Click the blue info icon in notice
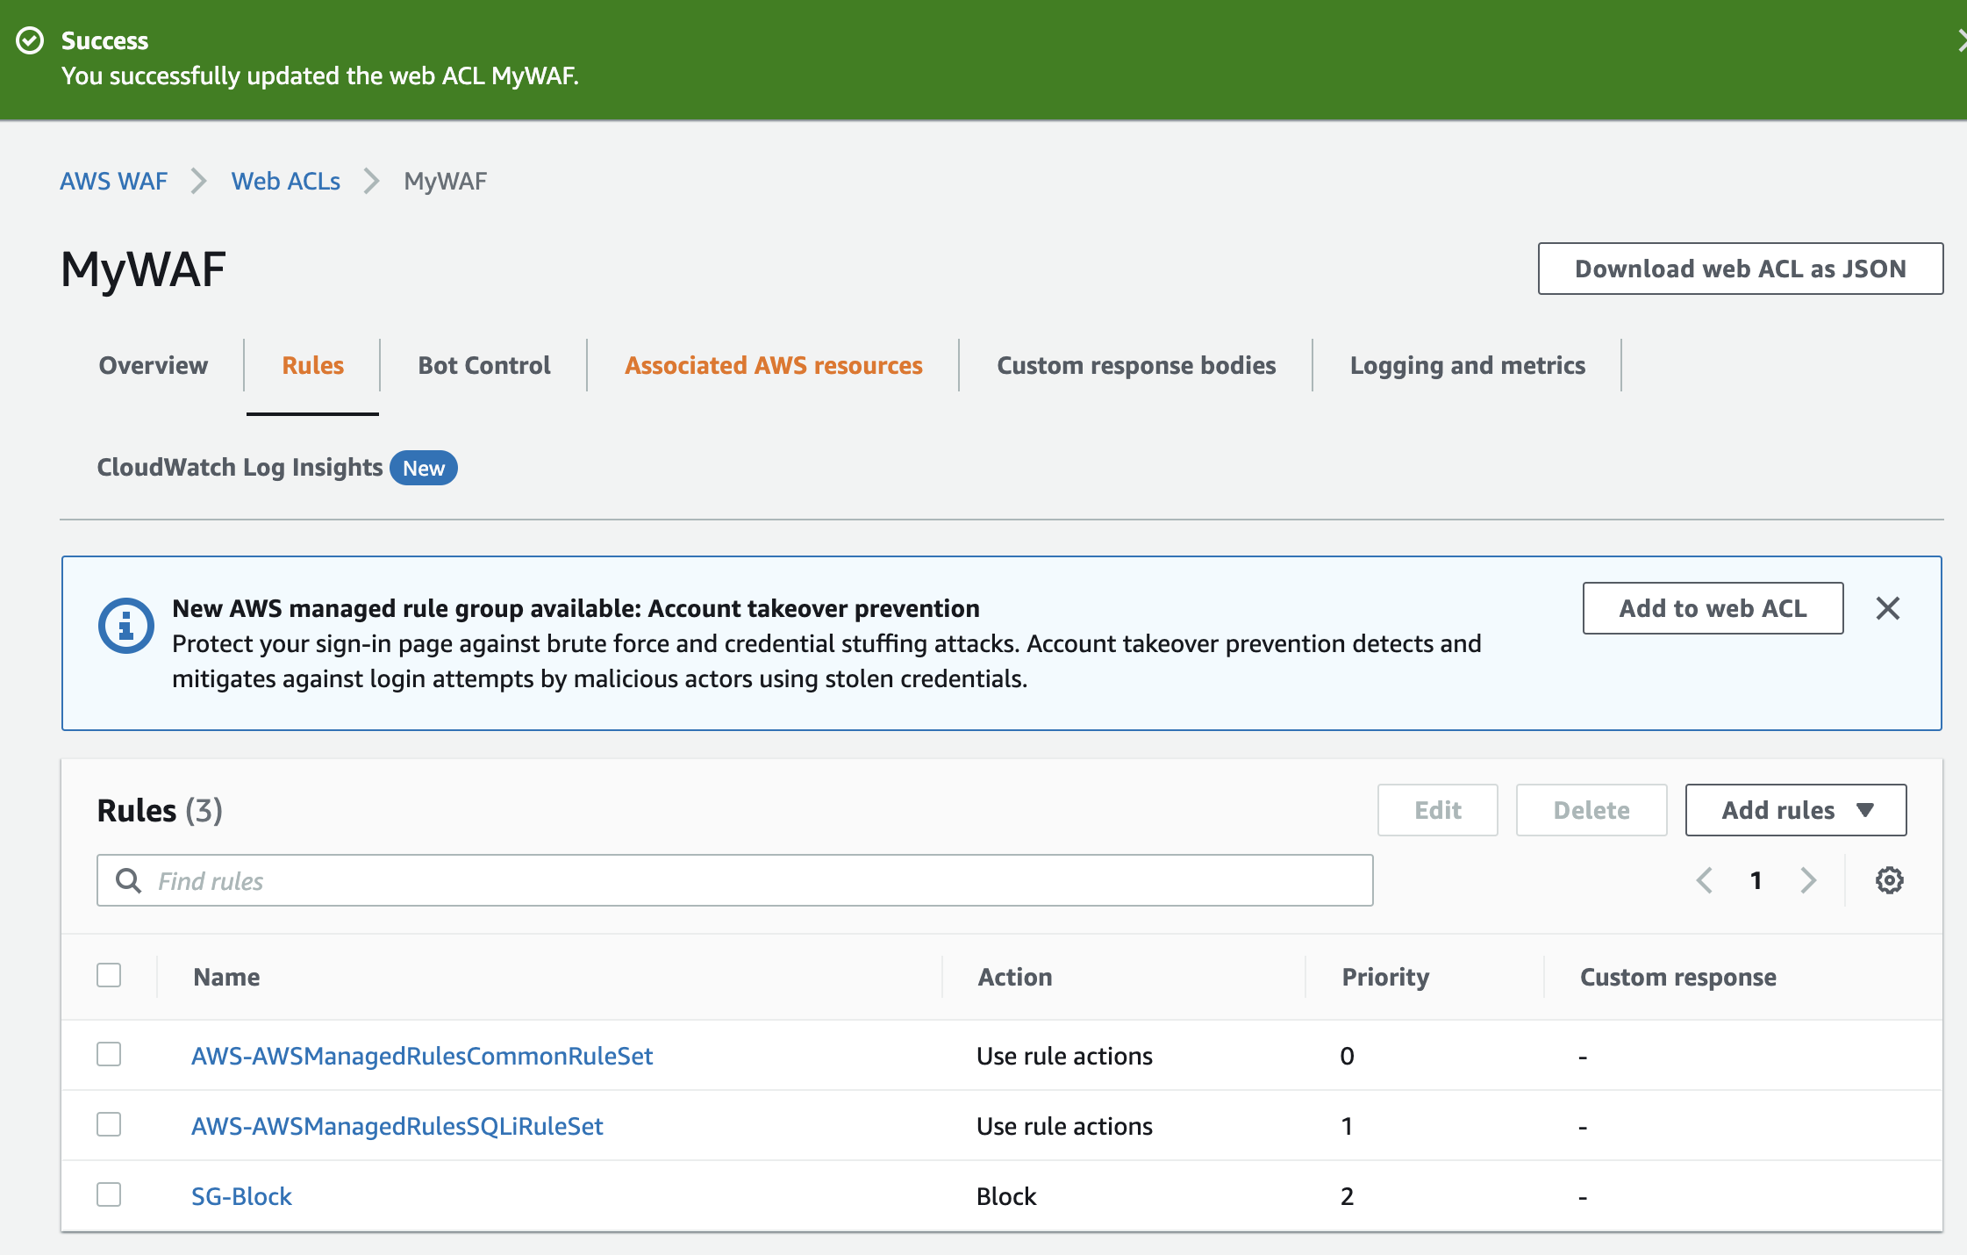Viewport: 1967px width, 1255px height. point(125,626)
